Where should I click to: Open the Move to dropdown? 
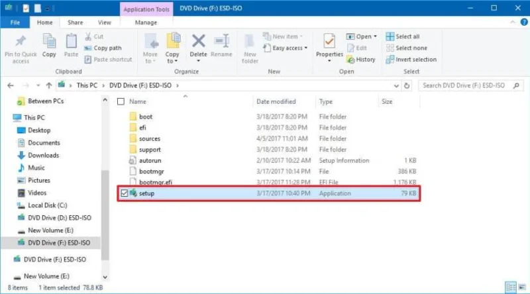[150, 49]
